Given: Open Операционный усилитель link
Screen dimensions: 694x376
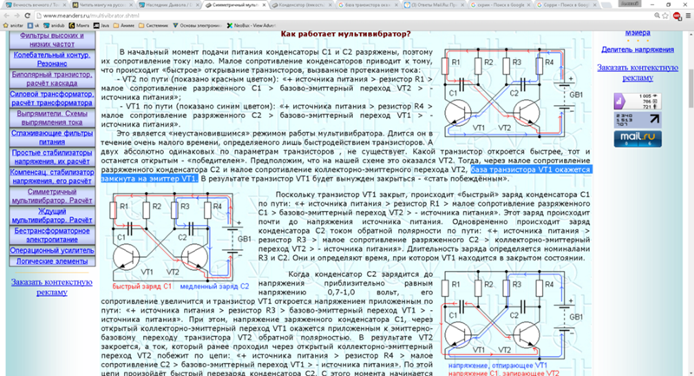Looking at the screenshot, I should pyautogui.click(x=52, y=250).
